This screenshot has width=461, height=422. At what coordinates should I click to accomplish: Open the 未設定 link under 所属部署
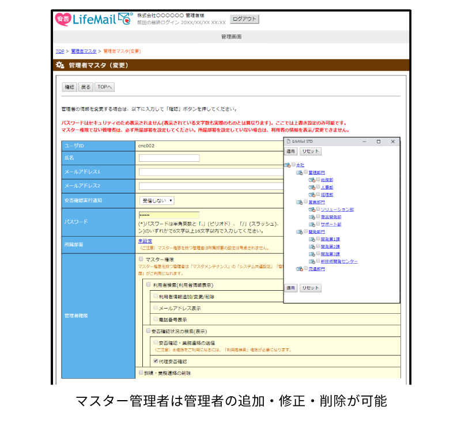(x=144, y=240)
